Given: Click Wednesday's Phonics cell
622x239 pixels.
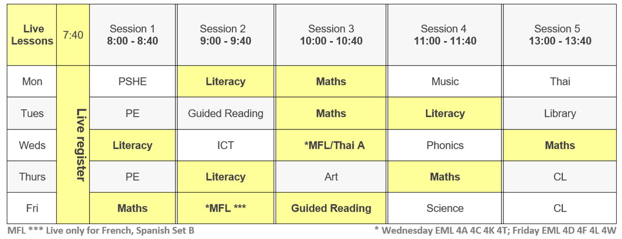Looking at the screenshot, I should point(445,145).
